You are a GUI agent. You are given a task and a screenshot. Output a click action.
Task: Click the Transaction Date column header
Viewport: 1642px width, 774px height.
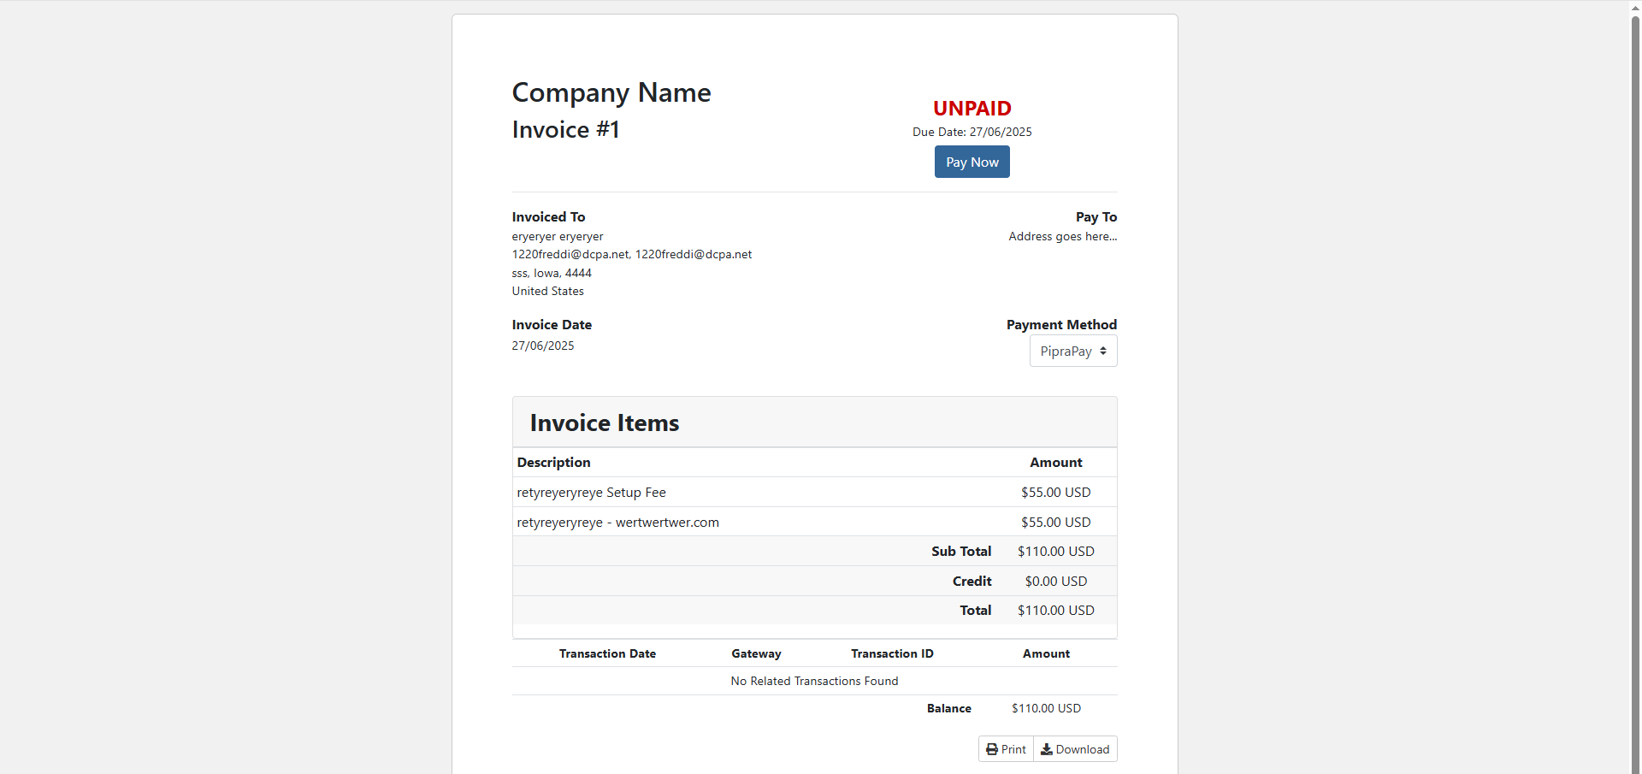[607, 653]
